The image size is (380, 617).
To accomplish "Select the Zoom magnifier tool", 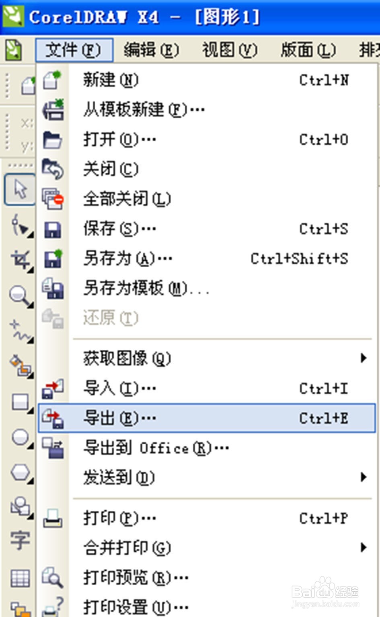I will (19, 295).
